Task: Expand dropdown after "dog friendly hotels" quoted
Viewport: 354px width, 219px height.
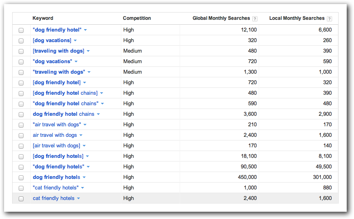Action: click(88, 167)
